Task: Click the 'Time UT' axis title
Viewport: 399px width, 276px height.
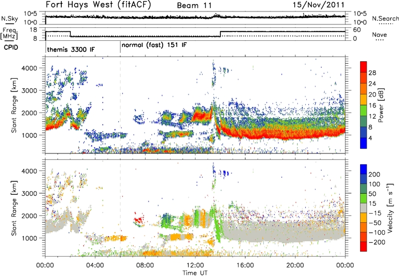Action: pos(195,273)
